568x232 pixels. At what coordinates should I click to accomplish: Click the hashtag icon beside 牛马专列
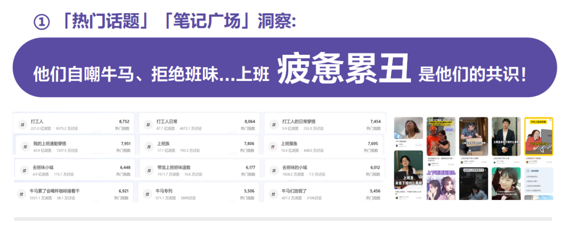tap(147, 194)
